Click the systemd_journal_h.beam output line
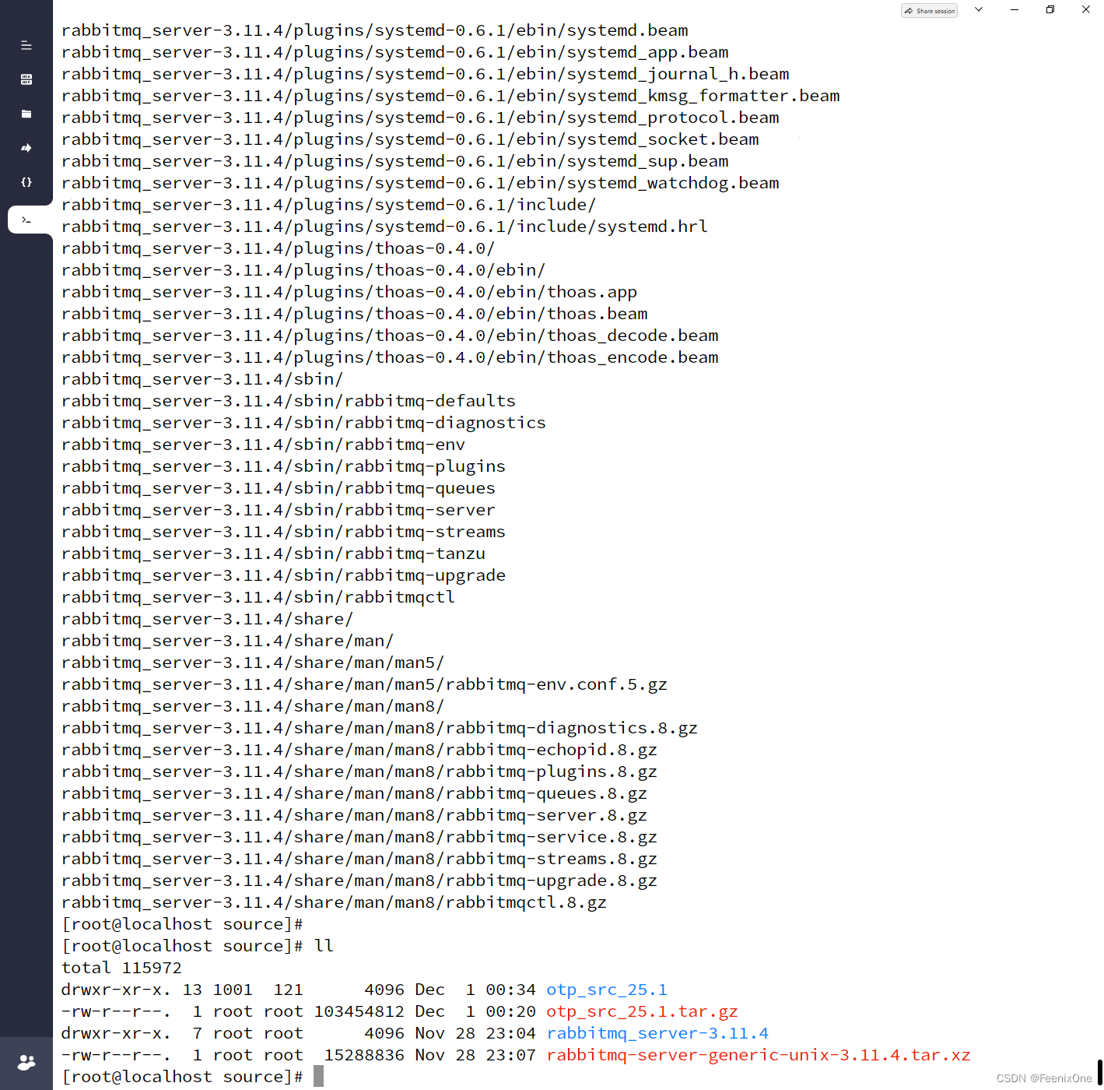This screenshot has width=1104, height=1090. (x=426, y=74)
